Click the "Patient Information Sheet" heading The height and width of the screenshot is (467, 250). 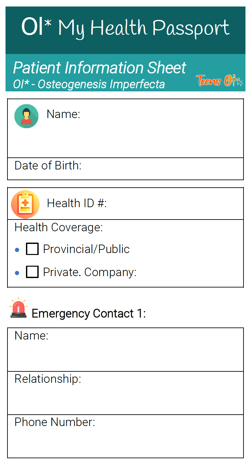coord(99,68)
